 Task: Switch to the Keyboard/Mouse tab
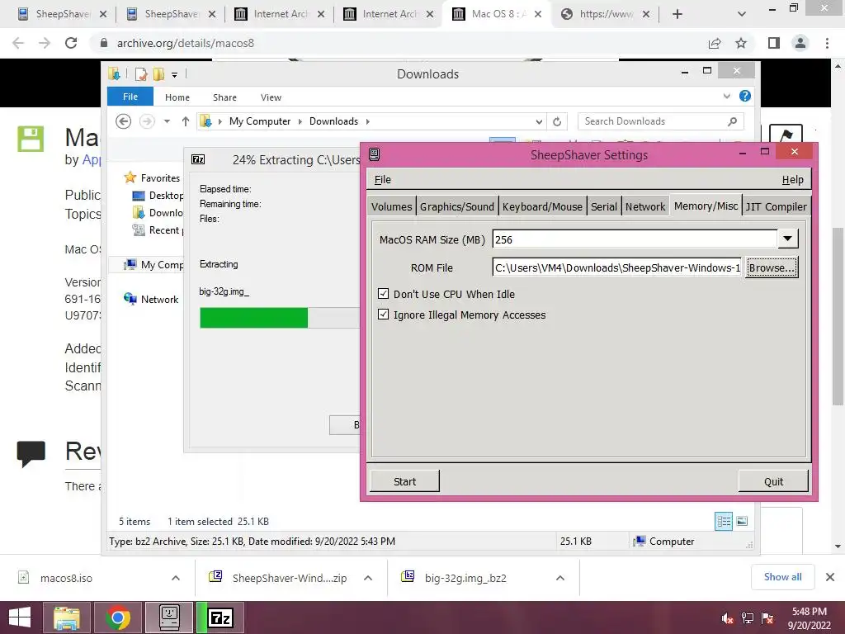542,206
